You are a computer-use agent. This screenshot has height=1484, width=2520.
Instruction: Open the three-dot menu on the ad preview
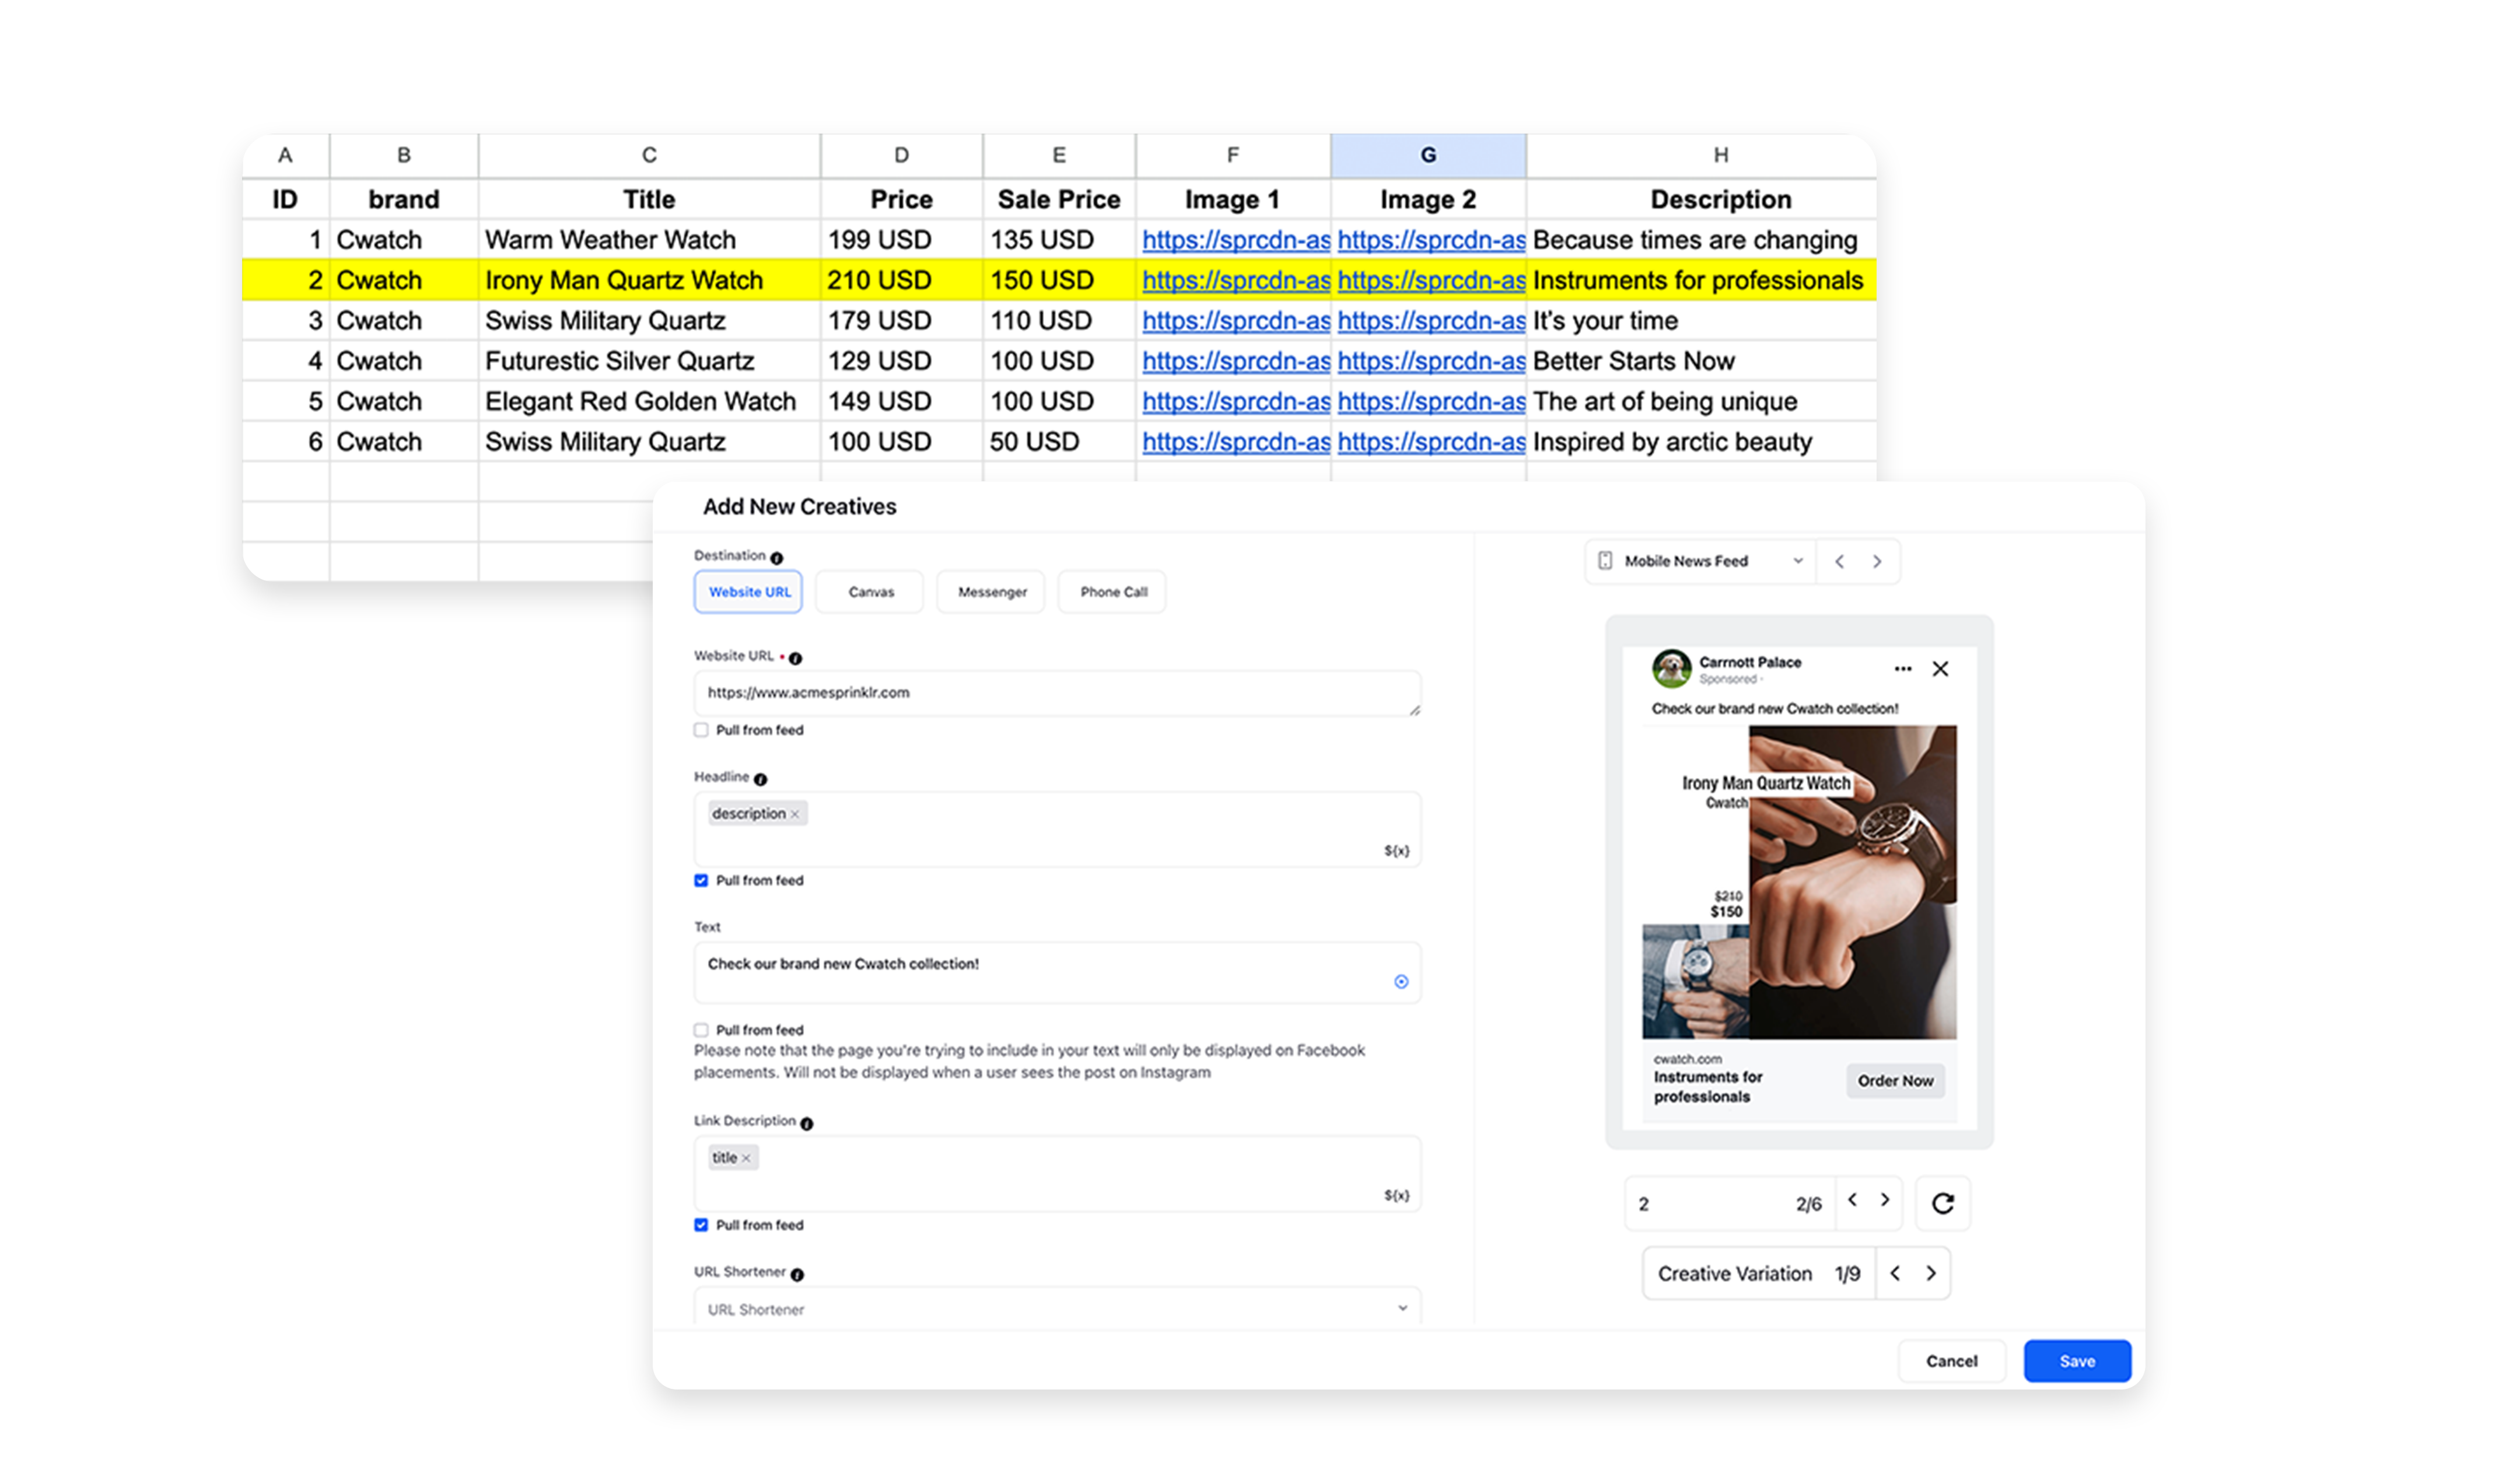pyautogui.click(x=1902, y=668)
